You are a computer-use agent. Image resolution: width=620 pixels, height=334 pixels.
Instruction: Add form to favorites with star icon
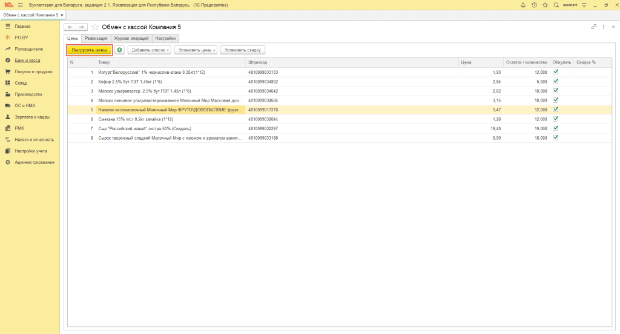95,27
